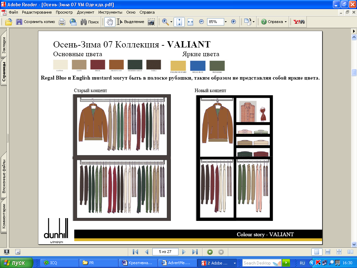Click the scroll down arrow
The height and width of the screenshot is (268, 357).
(354, 245)
